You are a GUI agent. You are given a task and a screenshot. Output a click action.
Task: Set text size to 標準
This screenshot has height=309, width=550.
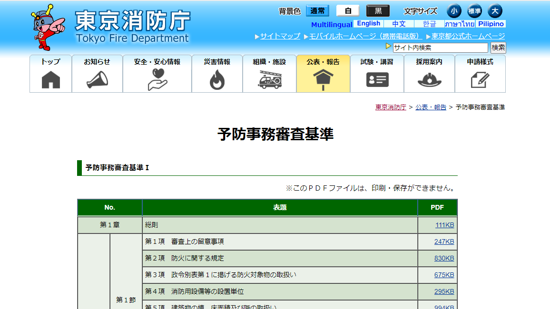tap(474, 11)
